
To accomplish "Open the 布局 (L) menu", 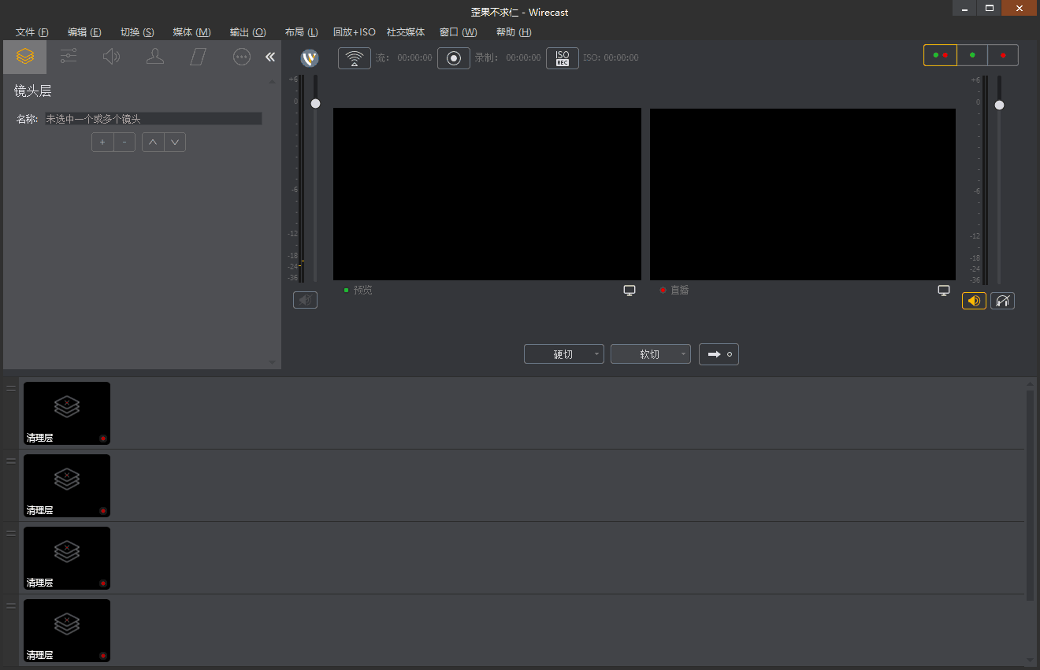I will pyautogui.click(x=302, y=32).
